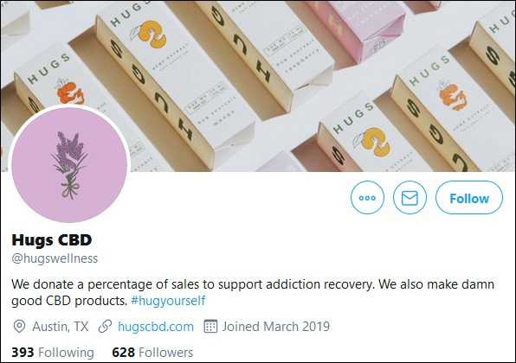Click the #hugyourself hashtag
This screenshot has width=516, height=363.
coord(168,301)
